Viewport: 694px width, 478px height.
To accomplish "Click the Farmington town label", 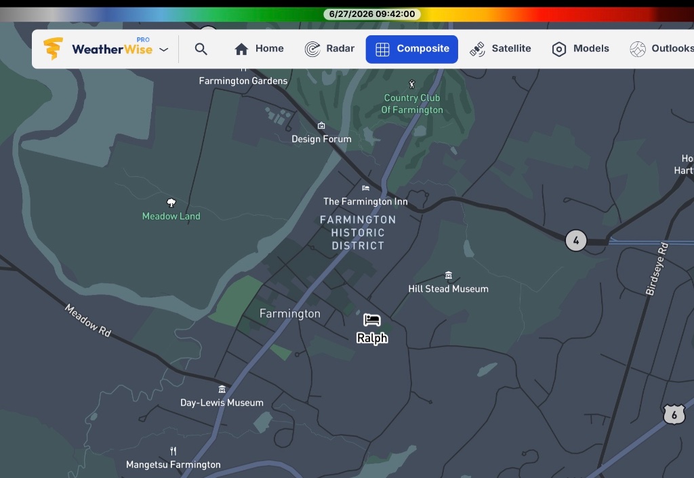I will point(290,314).
